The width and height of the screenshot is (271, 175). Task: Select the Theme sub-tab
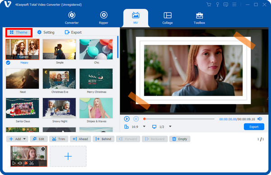(x=19, y=32)
